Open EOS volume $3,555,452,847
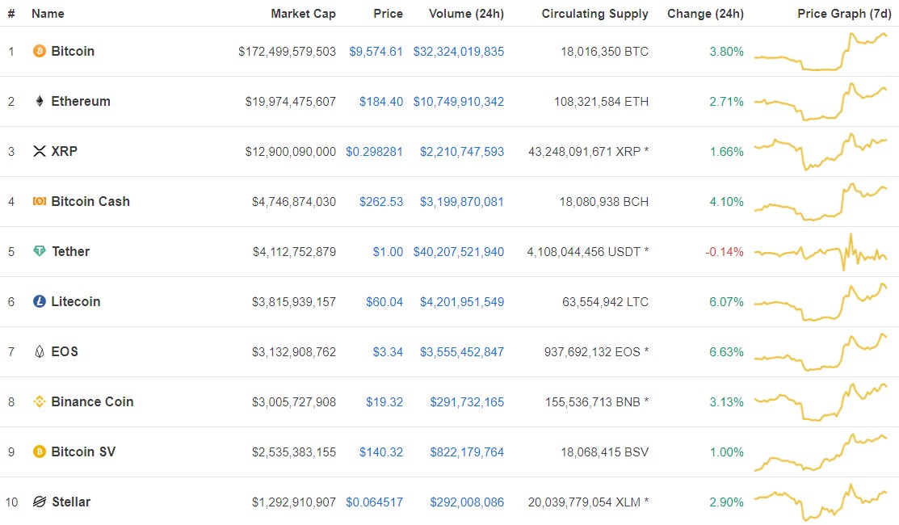The height and width of the screenshot is (525, 899). [462, 352]
